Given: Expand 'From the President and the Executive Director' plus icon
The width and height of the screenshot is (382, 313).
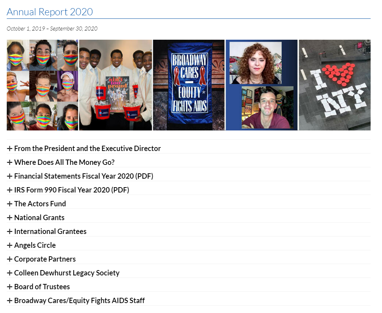Looking at the screenshot, I should 10,149.
